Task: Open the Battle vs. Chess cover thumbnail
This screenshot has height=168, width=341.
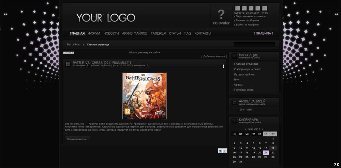Action: coord(145,96)
